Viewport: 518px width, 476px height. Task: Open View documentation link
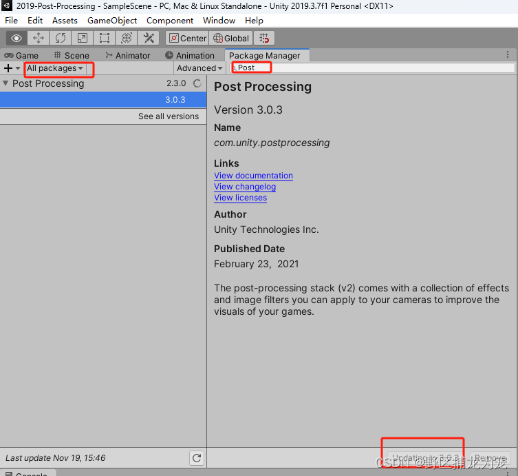[x=253, y=176]
